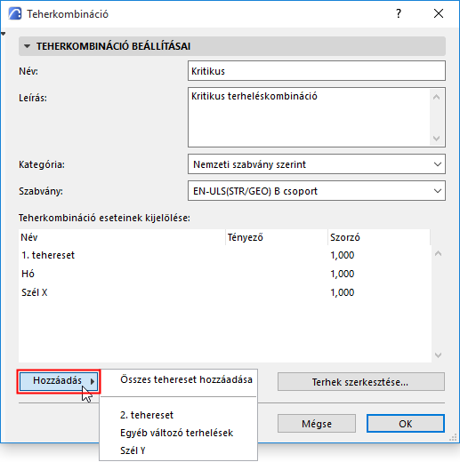460x462 pixels.
Task: Click the load case list scroll up arrow
Action: (438, 253)
